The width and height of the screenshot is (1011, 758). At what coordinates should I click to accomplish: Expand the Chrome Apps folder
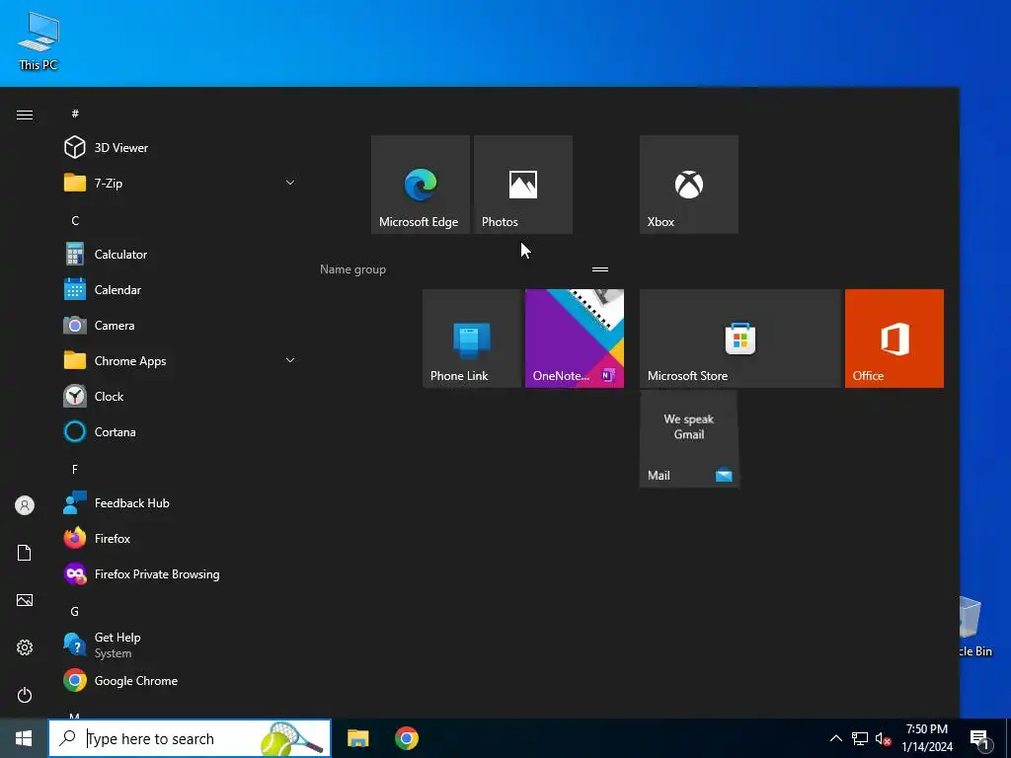pyautogui.click(x=180, y=361)
